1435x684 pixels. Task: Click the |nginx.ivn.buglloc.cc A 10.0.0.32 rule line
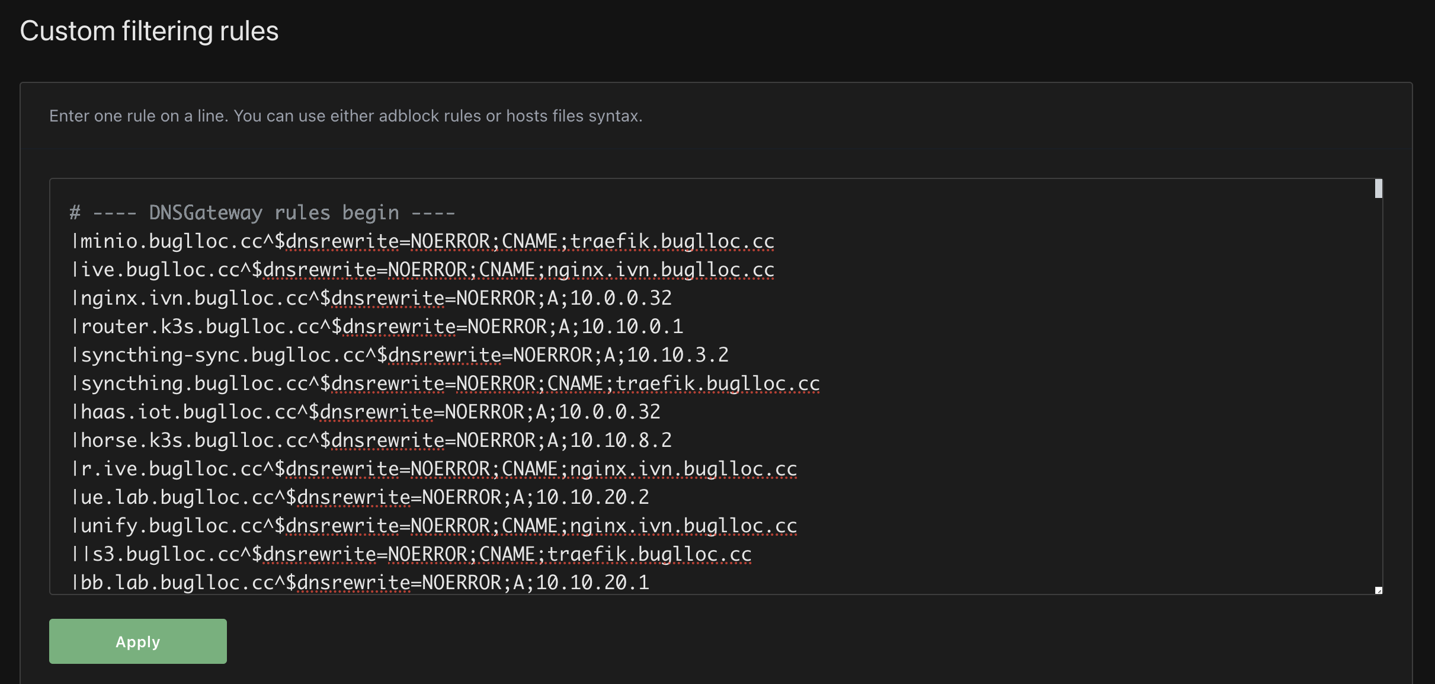pyautogui.click(x=371, y=298)
